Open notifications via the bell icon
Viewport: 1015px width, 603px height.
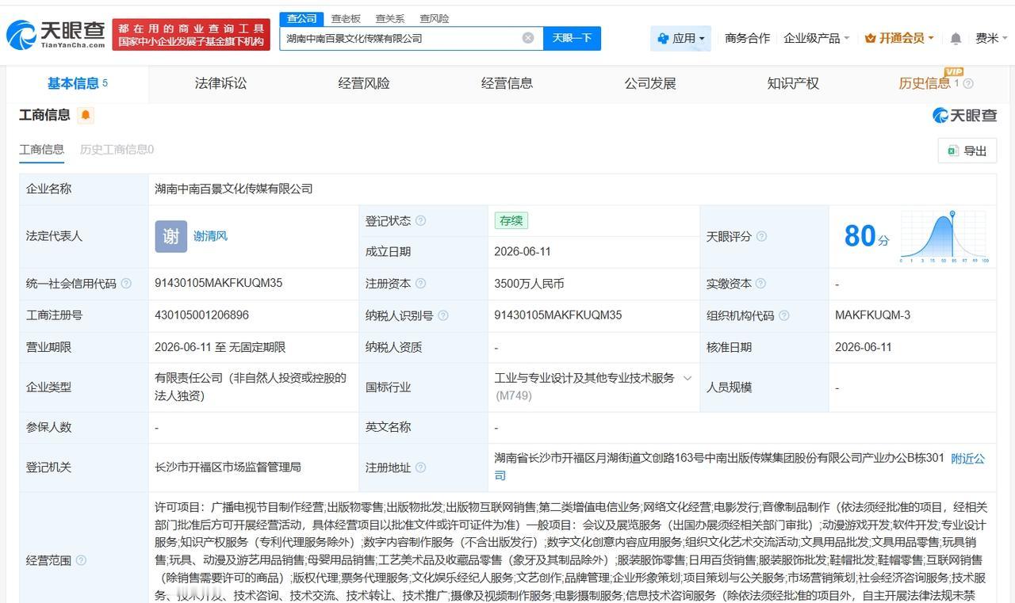956,38
